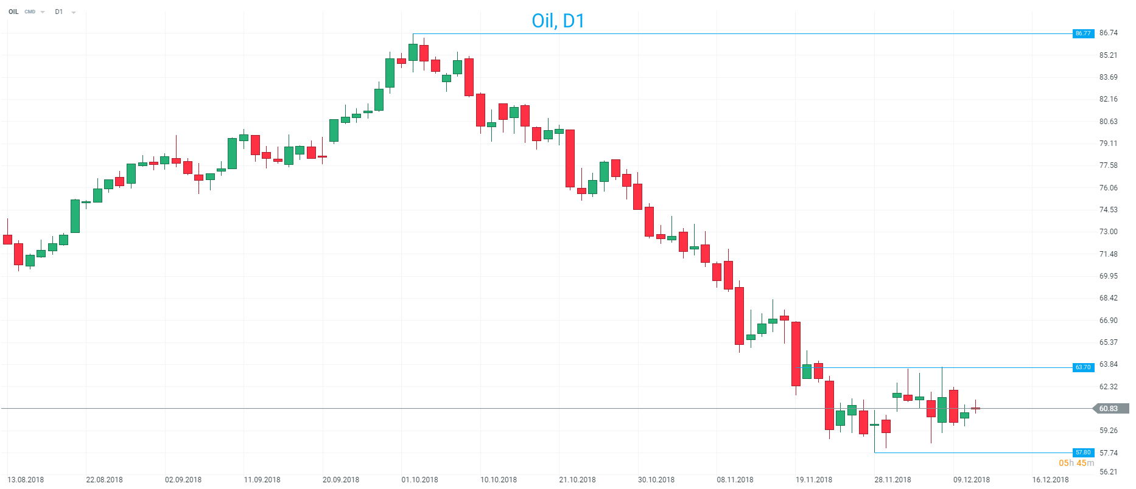Click the 'Oil, D1' chart title
This screenshot has width=1136, height=489.
click(558, 21)
